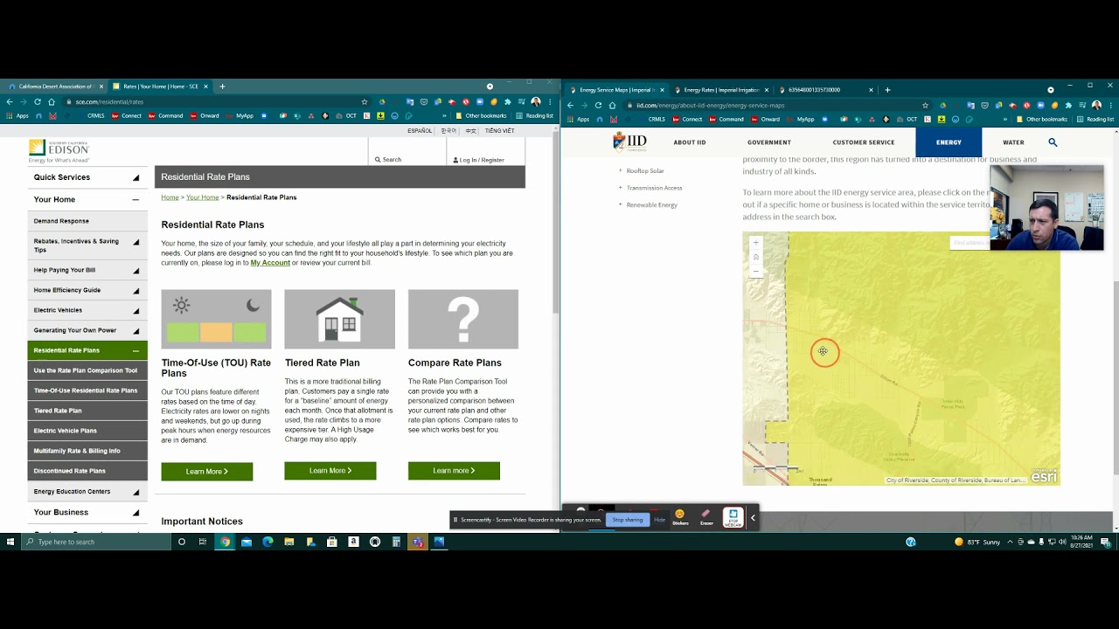Image resolution: width=1119 pixels, height=629 pixels.
Task: Open the CUSTOMER SERVICE menu
Action: 864,142
